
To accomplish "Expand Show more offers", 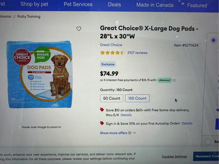I will click(x=118, y=133).
